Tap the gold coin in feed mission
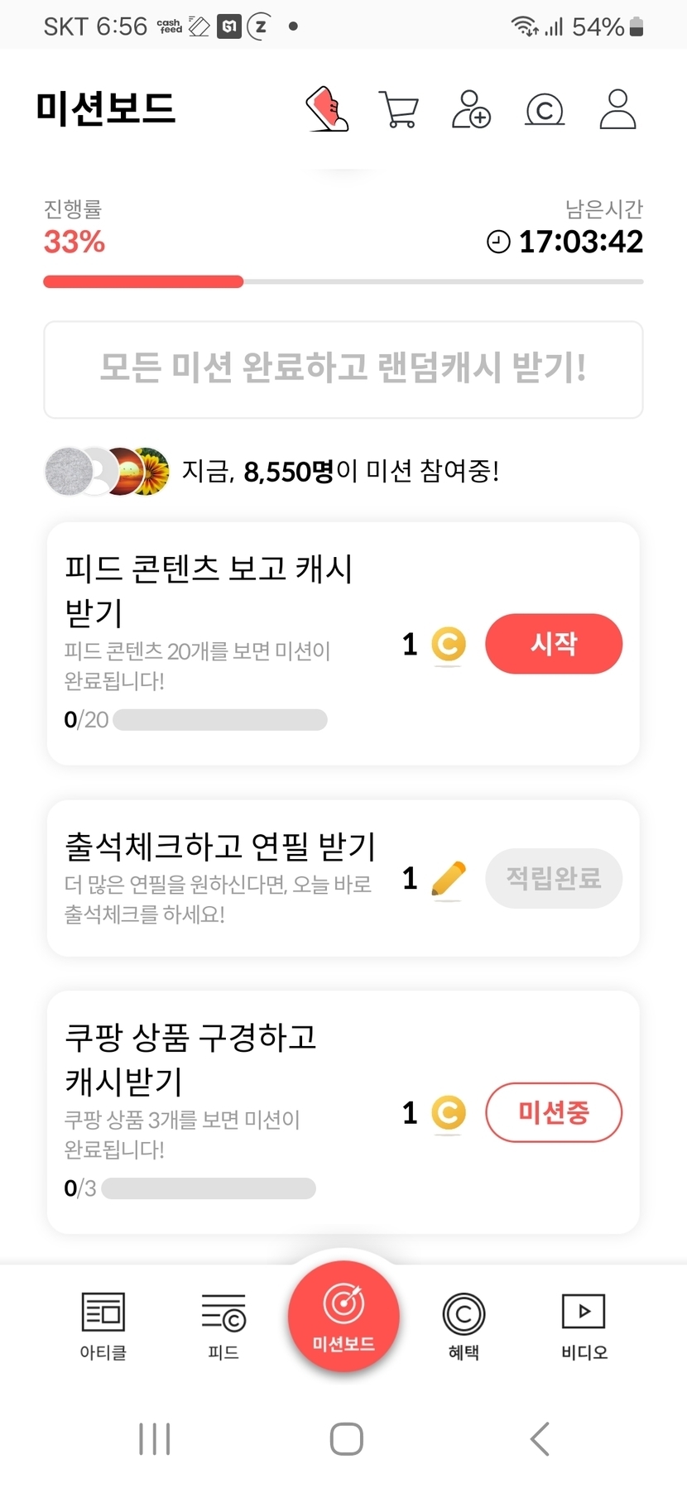Screen dimensions: 687x1488 tap(449, 645)
